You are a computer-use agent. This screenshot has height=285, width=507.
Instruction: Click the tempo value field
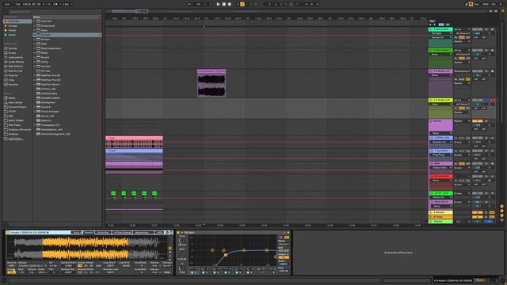coord(27,4)
